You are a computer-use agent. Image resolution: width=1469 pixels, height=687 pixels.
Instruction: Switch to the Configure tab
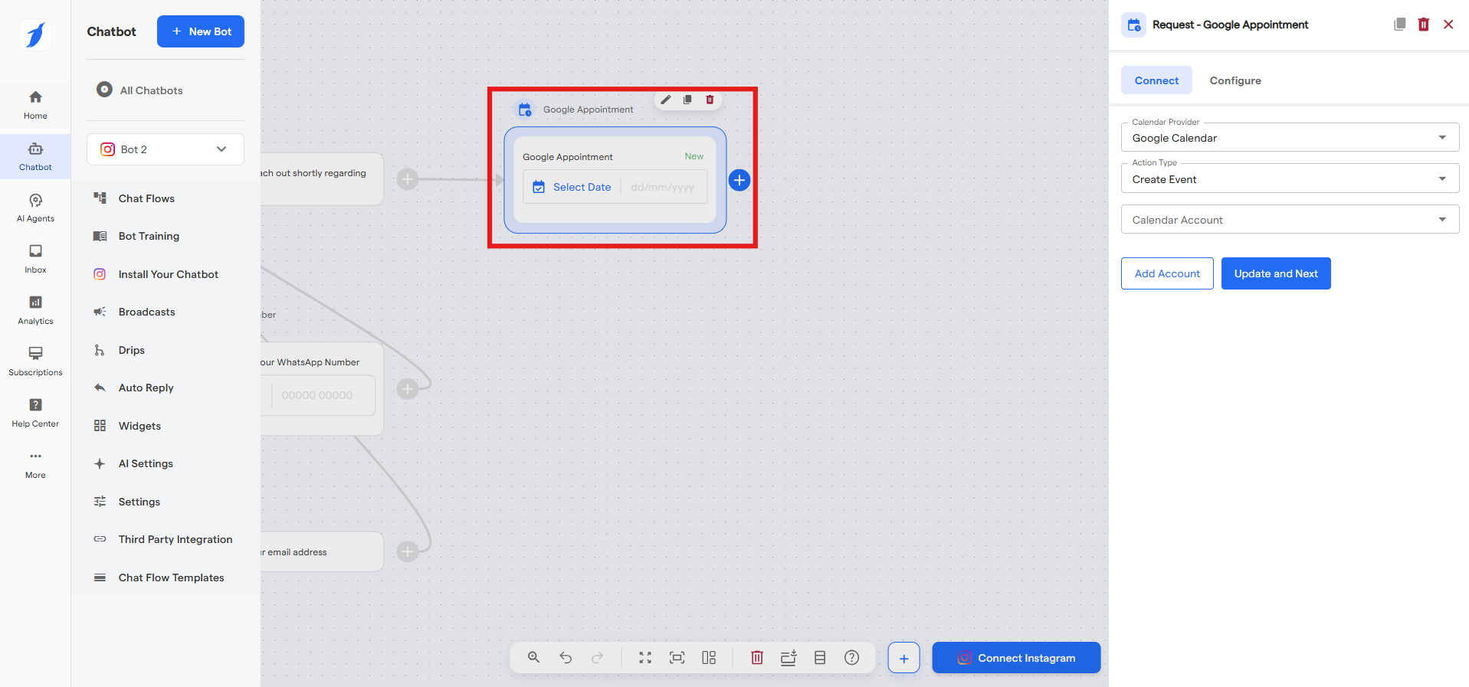click(x=1235, y=80)
